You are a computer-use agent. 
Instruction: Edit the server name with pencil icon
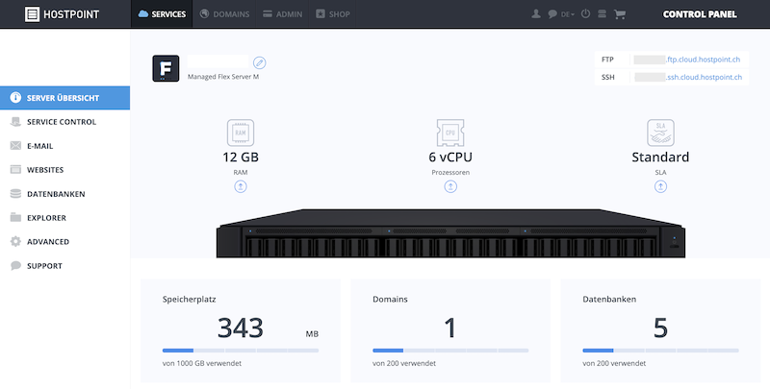tap(259, 62)
